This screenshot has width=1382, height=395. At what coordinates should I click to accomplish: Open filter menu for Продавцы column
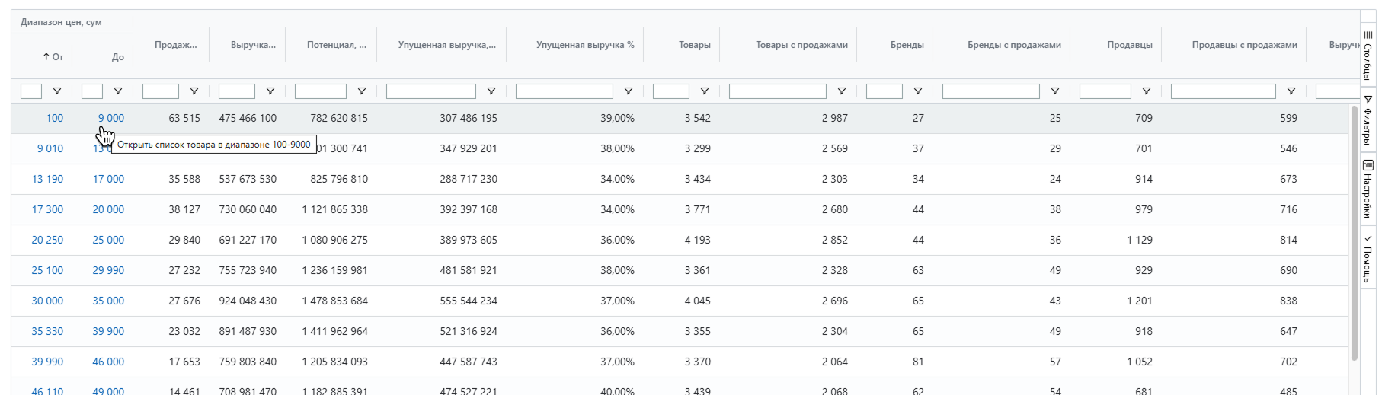tap(1147, 91)
